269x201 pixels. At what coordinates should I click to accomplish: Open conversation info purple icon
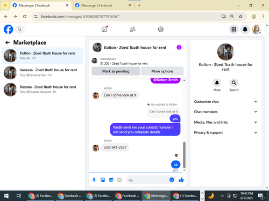[179, 47]
